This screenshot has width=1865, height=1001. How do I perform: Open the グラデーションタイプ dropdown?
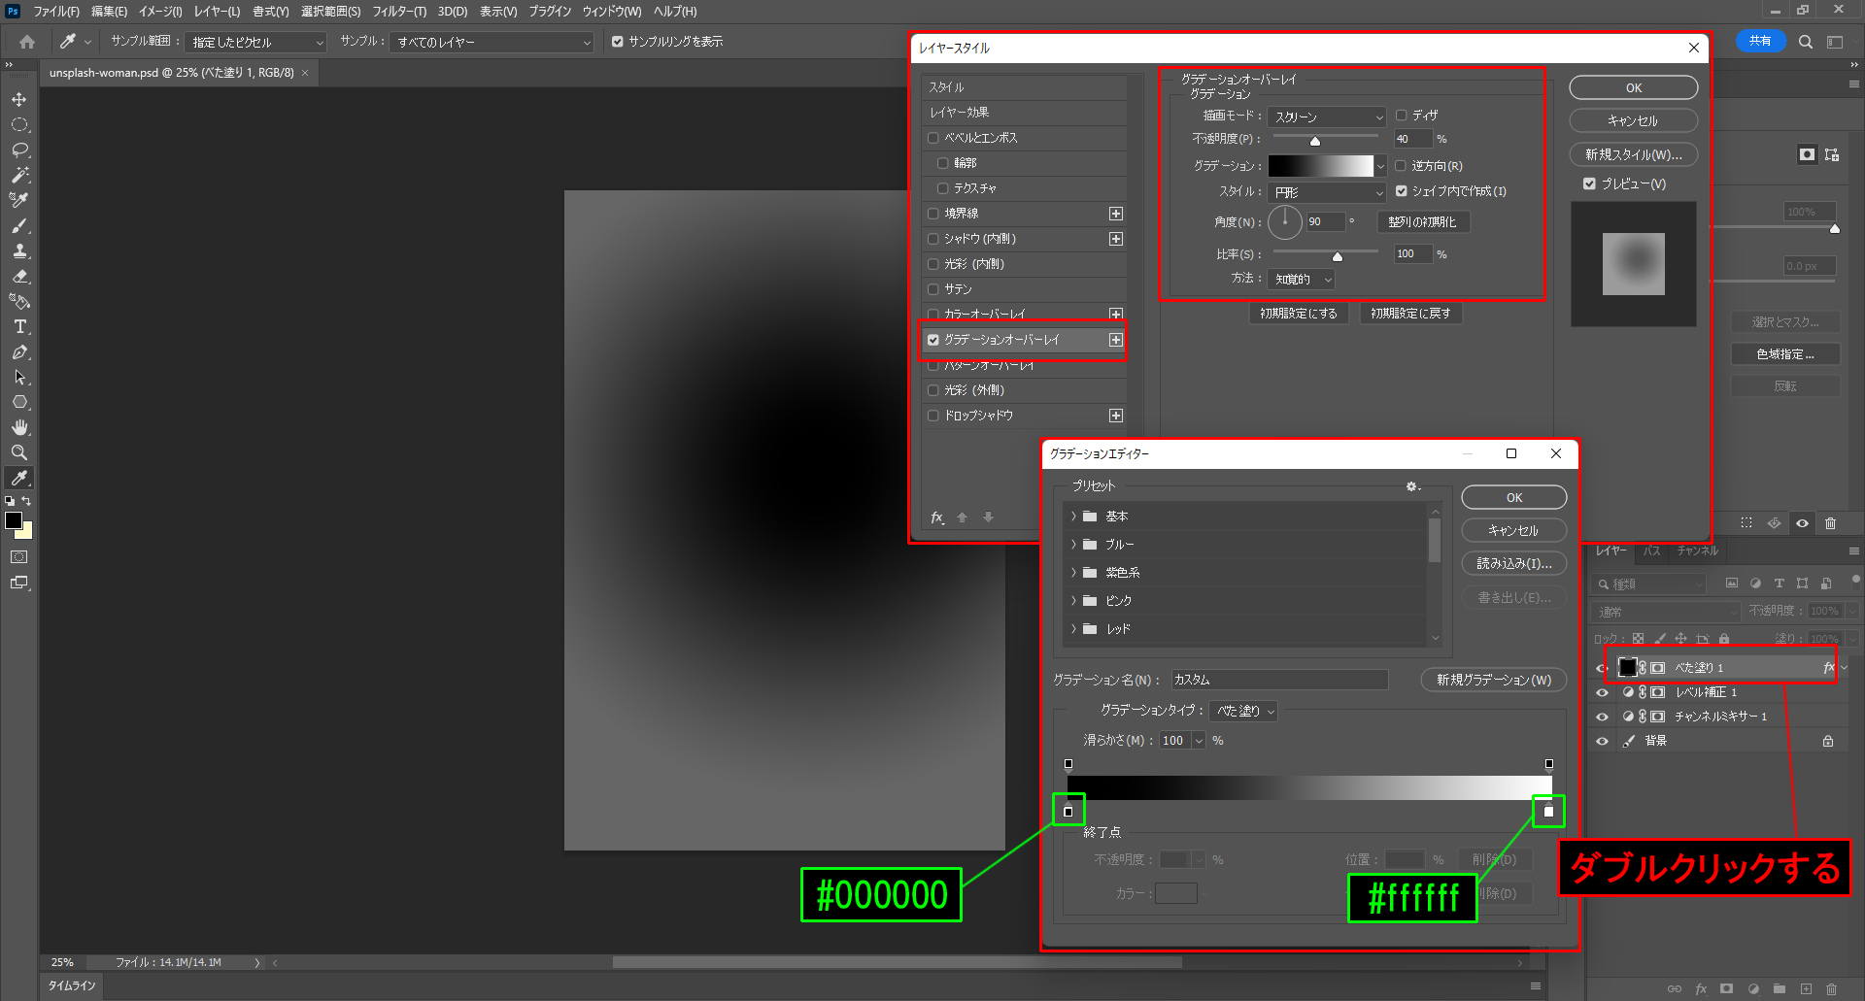tap(1244, 711)
